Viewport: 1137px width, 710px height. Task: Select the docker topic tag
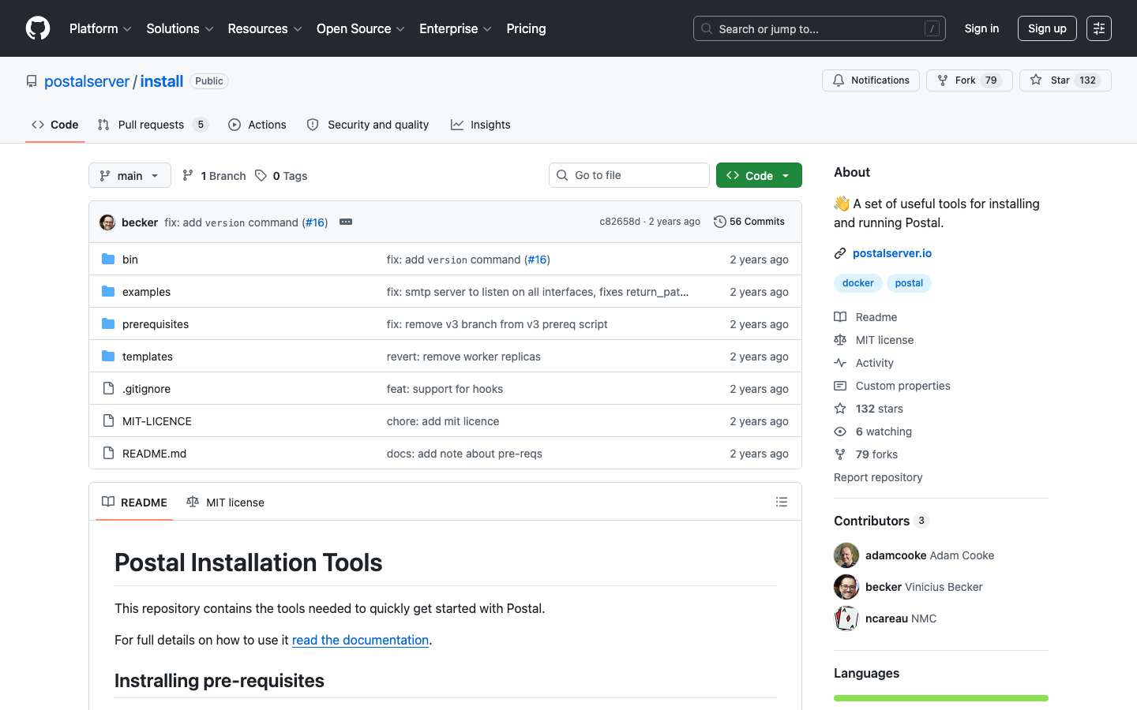click(857, 283)
